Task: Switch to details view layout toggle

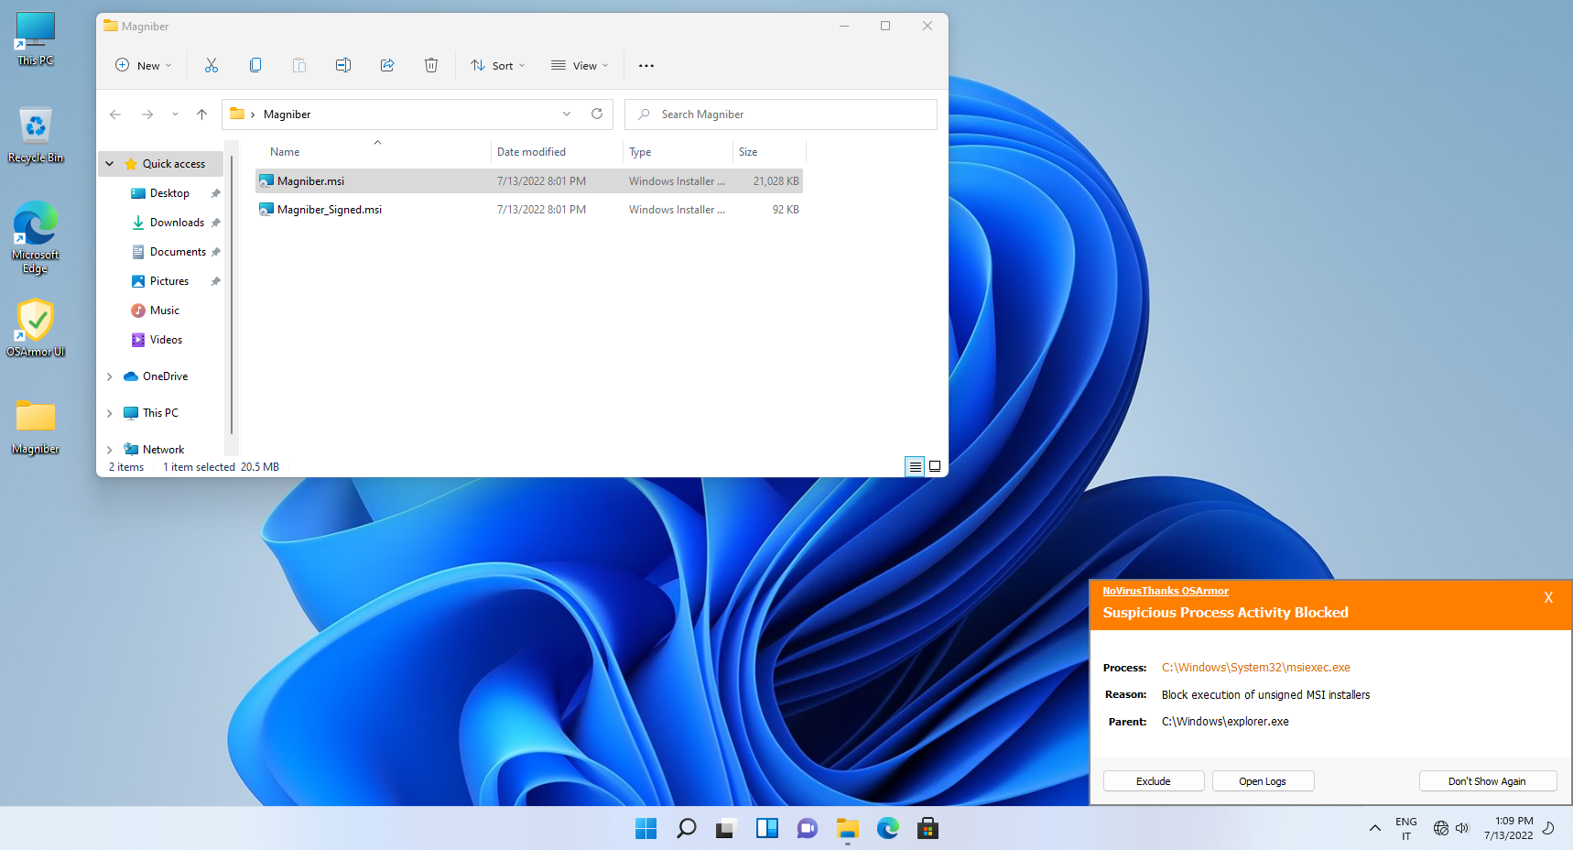Action: [x=915, y=466]
